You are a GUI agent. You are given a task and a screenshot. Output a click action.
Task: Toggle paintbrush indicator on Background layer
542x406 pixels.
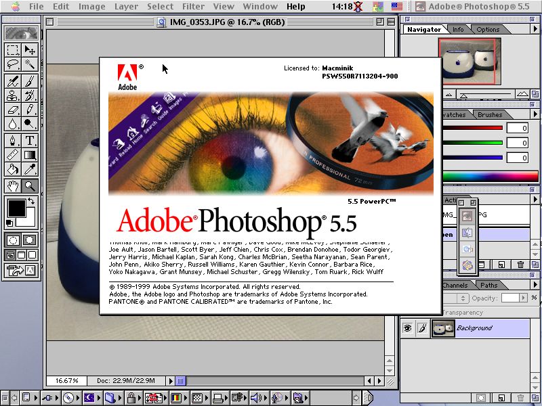point(422,328)
